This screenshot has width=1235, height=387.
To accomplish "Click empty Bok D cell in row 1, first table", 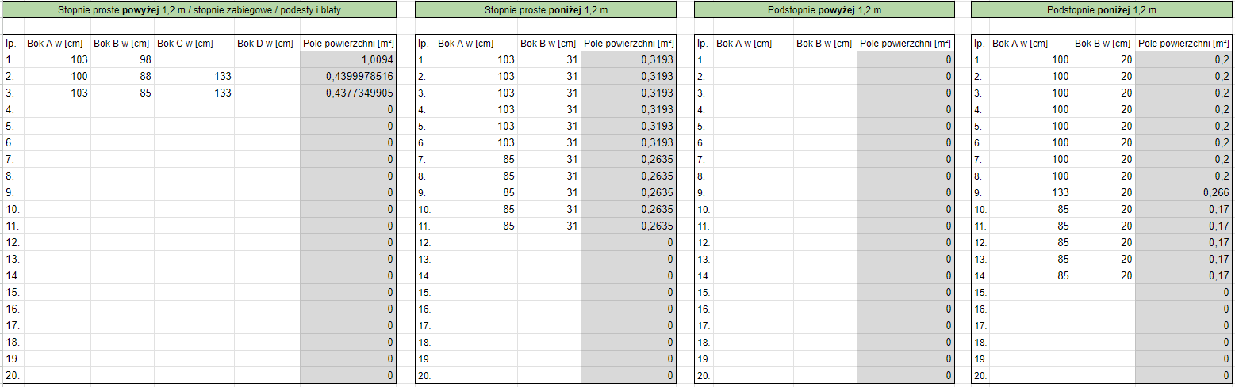I will [x=267, y=60].
